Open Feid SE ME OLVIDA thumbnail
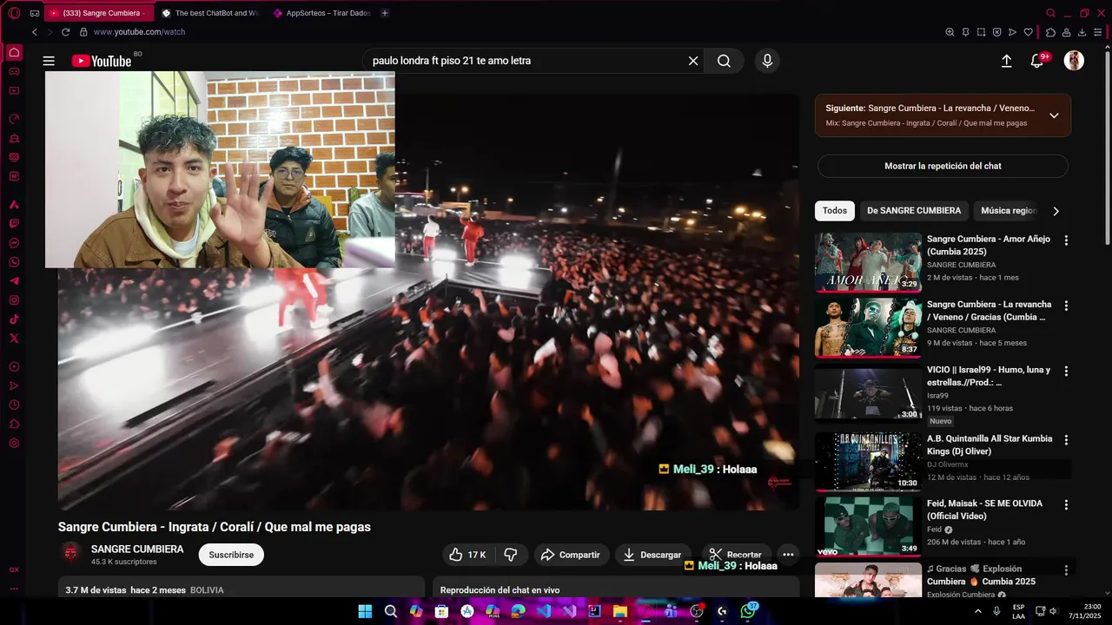Image resolution: width=1112 pixels, height=625 pixels. [x=868, y=526]
